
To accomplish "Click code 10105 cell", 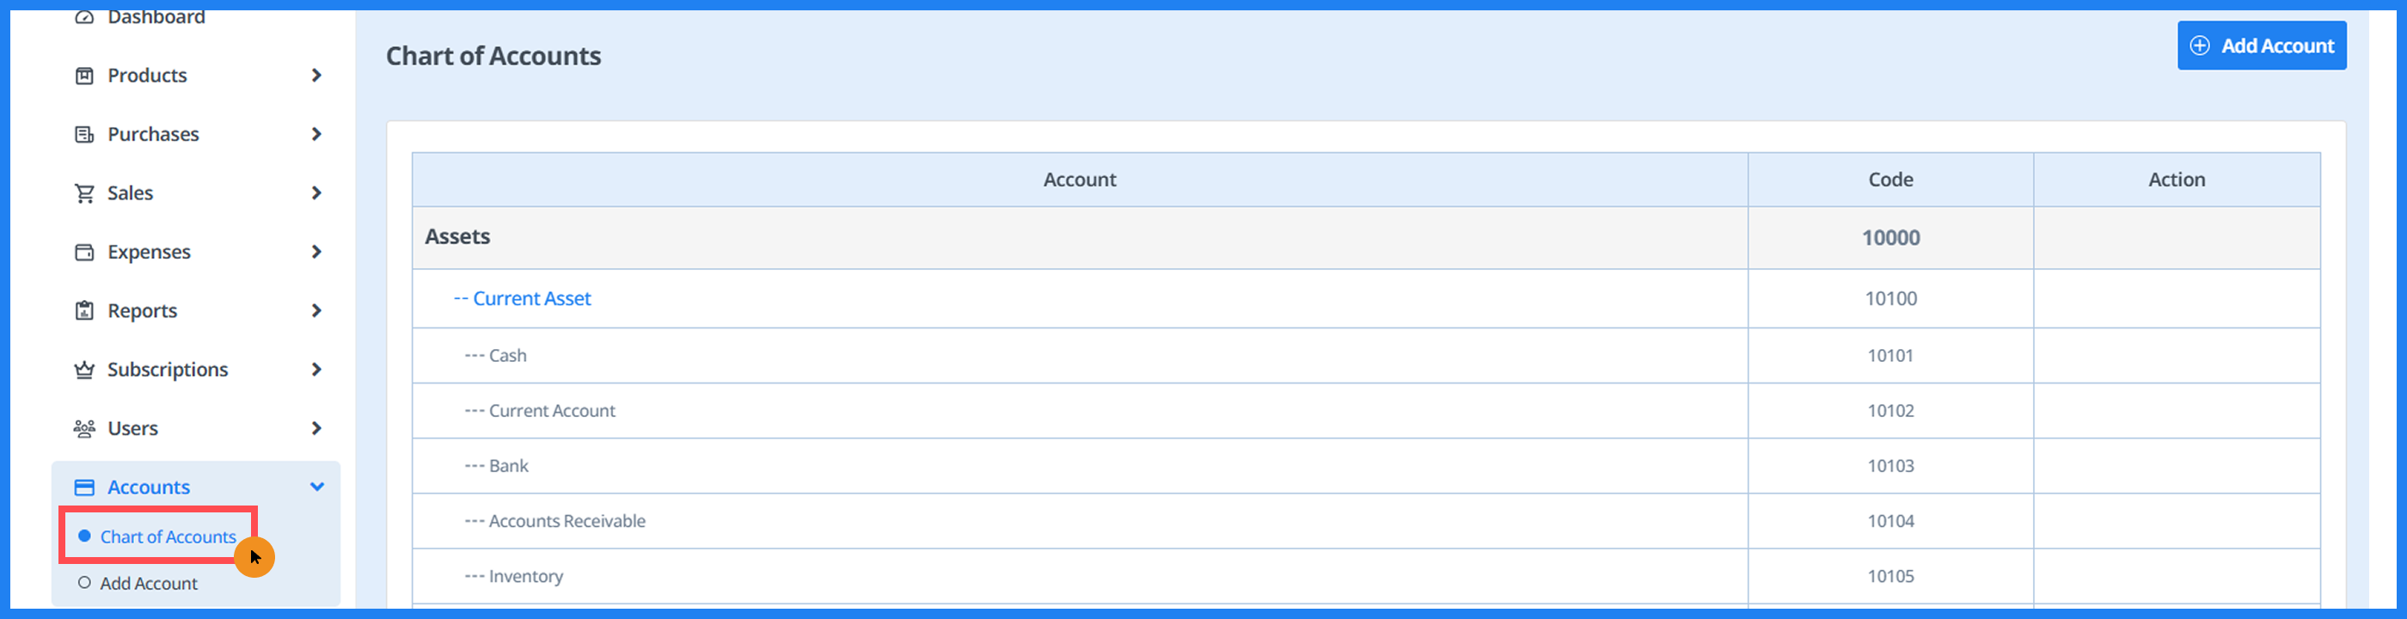I will [x=1890, y=576].
